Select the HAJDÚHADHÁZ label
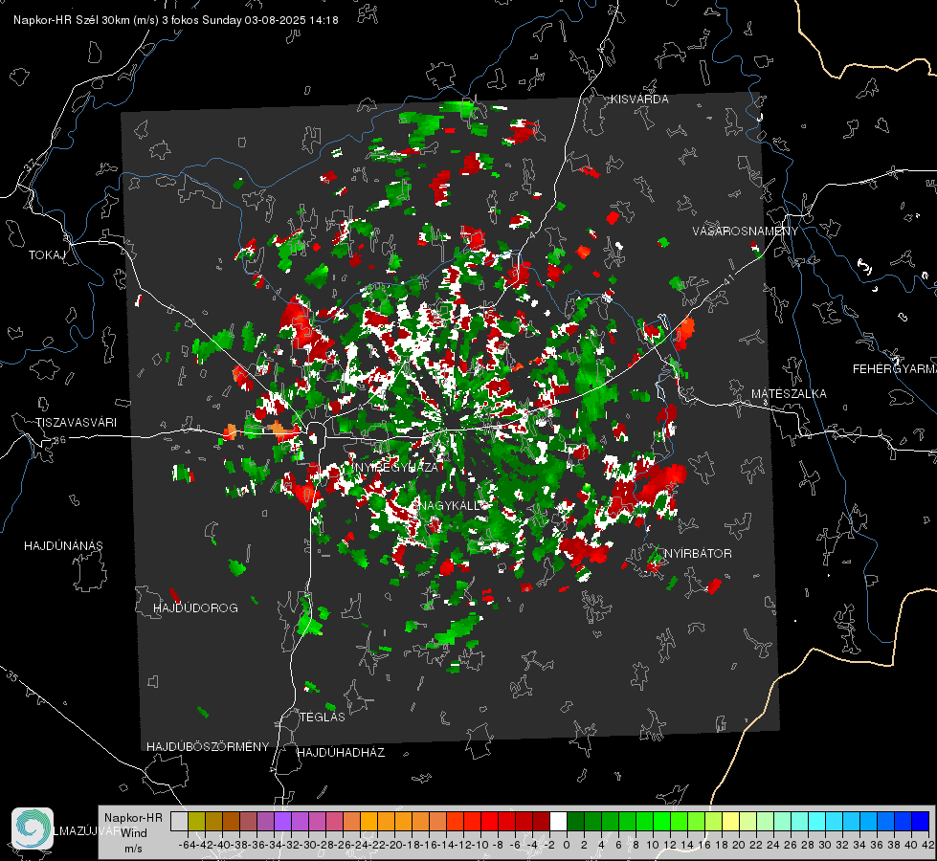The width and height of the screenshot is (937, 861). pyautogui.click(x=341, y=753)
